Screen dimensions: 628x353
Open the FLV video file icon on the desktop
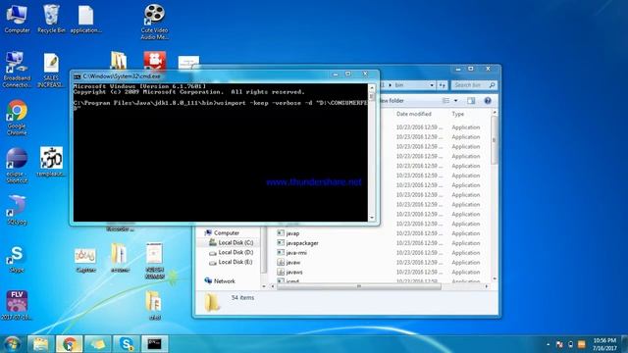(x=17, y=305)
